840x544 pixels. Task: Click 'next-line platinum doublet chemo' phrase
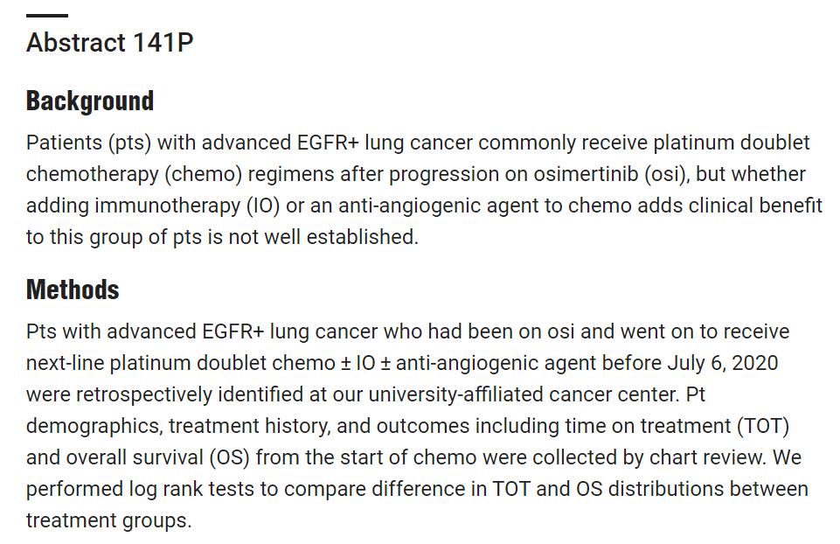tap(181, 363)
